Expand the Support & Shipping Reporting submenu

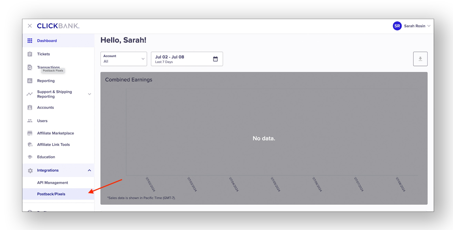[89, 94]
